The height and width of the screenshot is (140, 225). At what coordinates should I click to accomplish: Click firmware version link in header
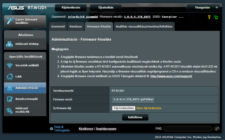pyautogui.click(x=137, y=17)
